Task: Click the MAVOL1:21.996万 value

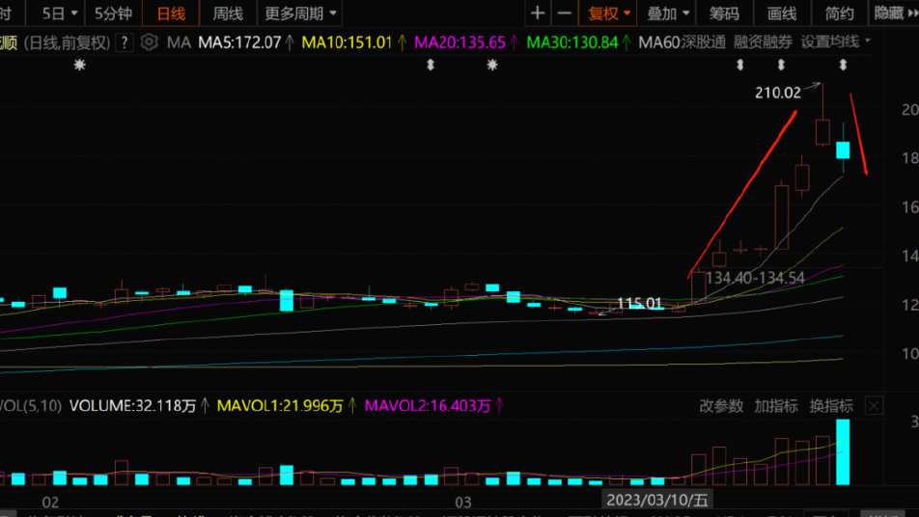Action: click(280, 406)
